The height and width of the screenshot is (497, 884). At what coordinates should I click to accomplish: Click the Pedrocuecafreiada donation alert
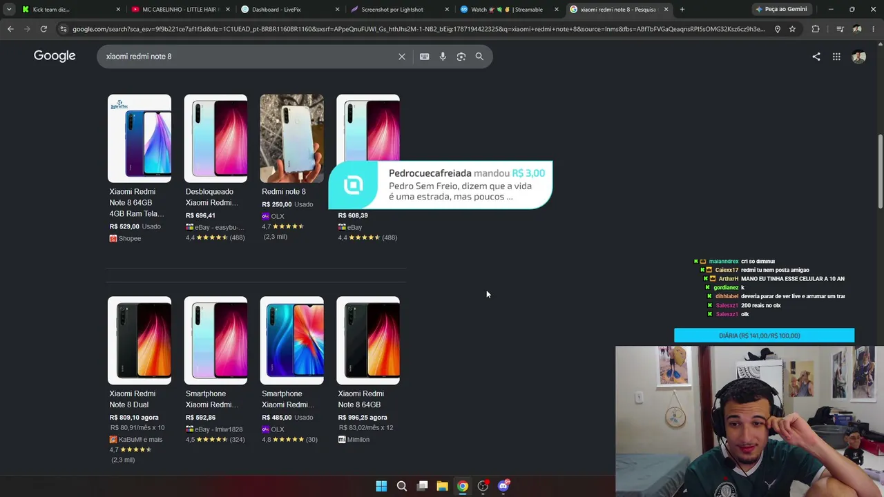[441, 185]
